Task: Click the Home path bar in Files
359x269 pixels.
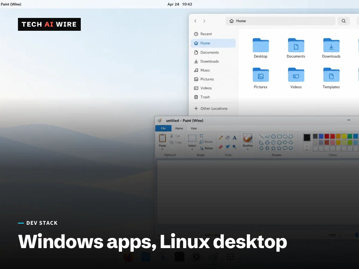Action: pos(281,21)
